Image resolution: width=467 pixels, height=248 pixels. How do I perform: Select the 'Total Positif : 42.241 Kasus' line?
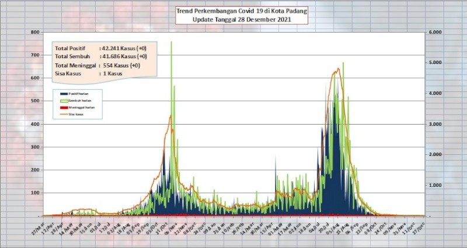(100, 48)
